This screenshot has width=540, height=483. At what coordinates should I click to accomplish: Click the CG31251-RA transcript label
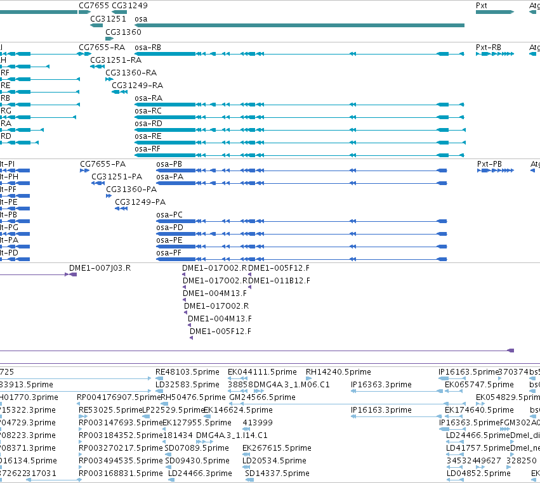[x=116, y=60]
